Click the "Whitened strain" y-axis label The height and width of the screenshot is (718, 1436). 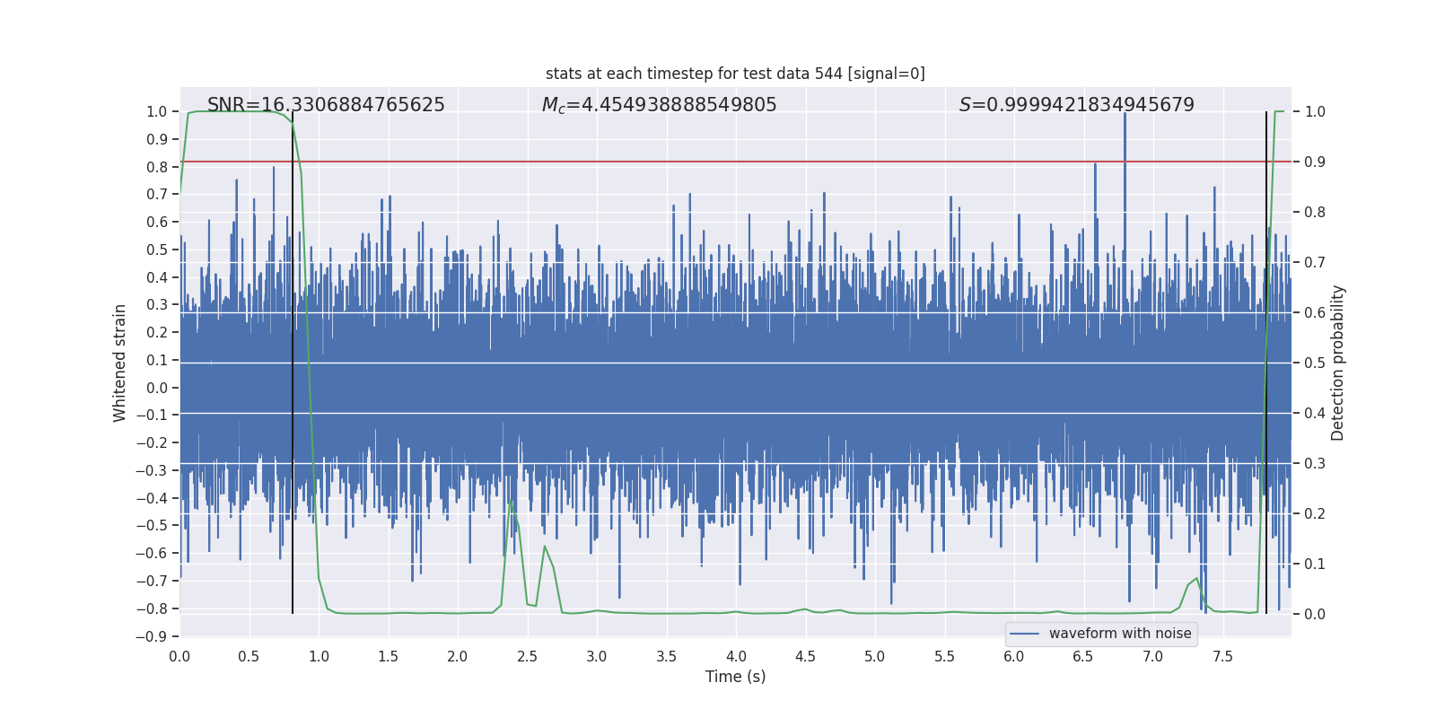click(119, 363)
